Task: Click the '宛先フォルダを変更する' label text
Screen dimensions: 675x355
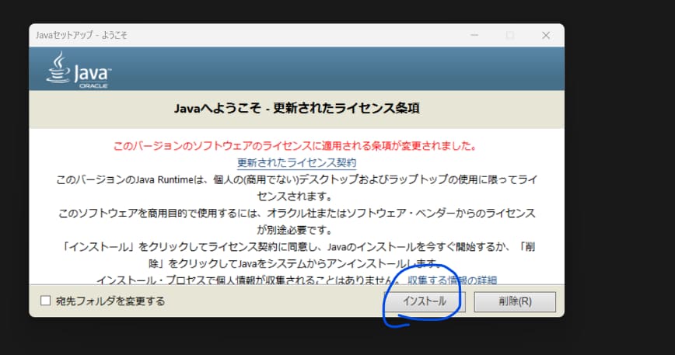Action: [x=110, y=301]
